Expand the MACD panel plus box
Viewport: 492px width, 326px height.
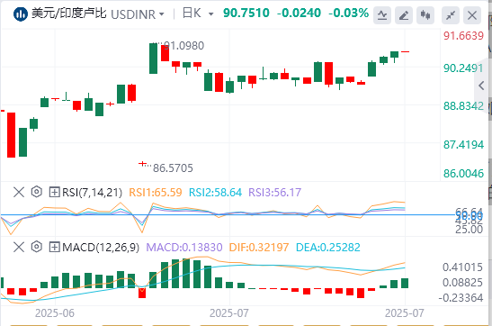point(54,247)
